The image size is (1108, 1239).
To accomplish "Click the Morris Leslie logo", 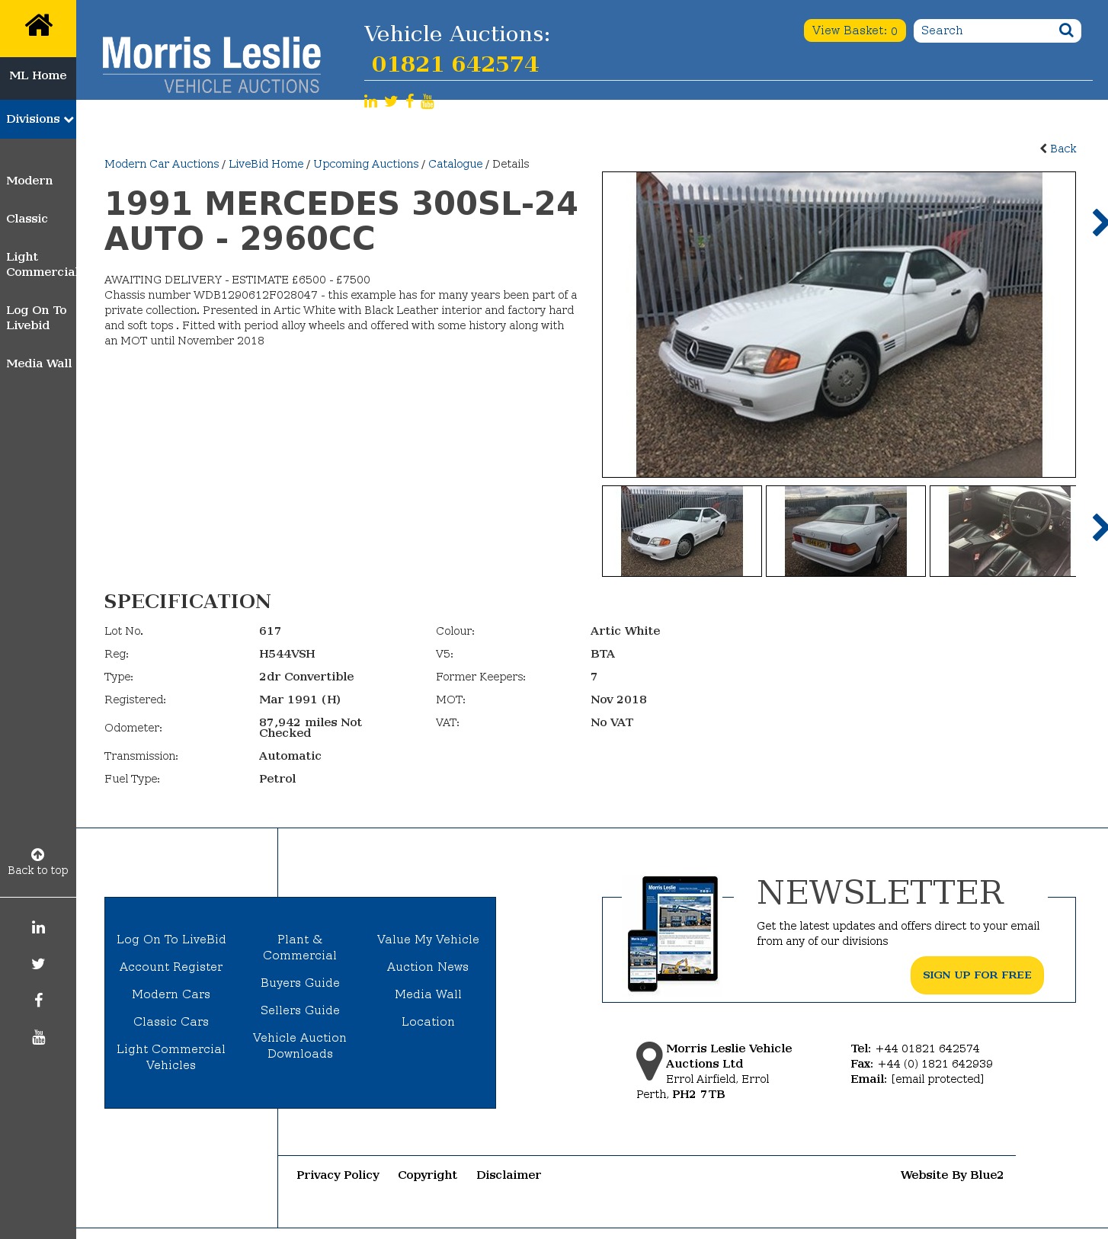I will click(x=211, y=65).
